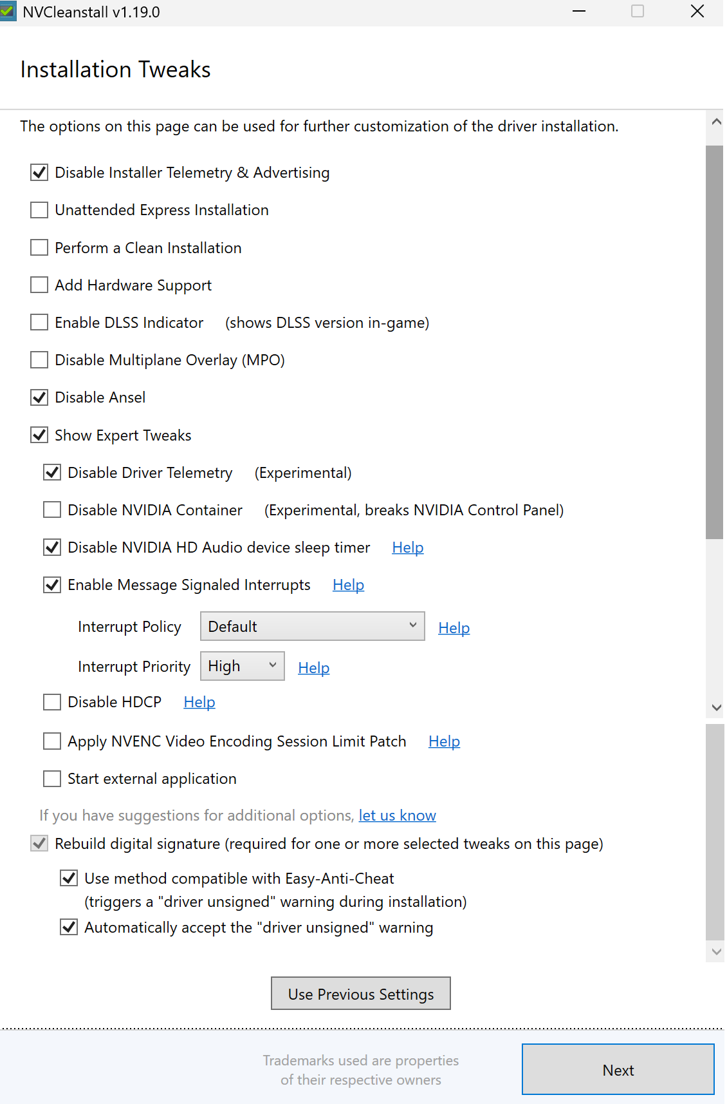Open the Interrupt Priority dropdown

coord(243,666)
